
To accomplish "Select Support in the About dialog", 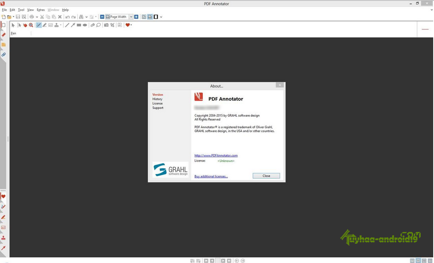I will [158, 108].
